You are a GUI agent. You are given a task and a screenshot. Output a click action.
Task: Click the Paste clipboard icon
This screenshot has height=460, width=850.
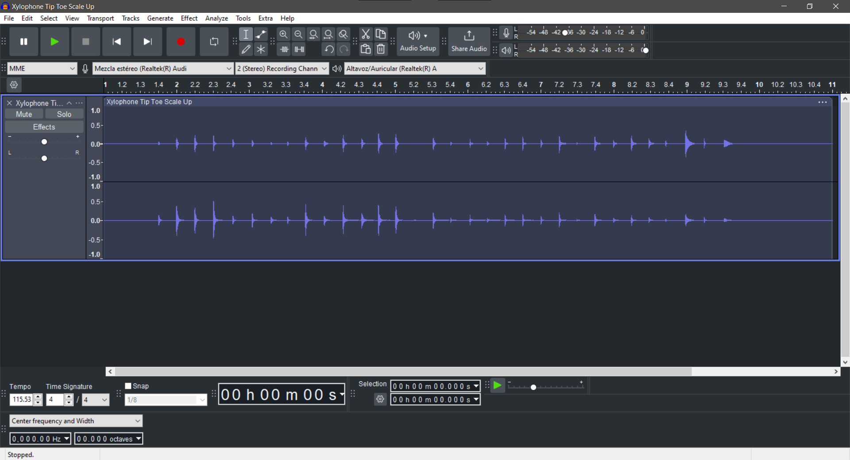click(x=366, y=49)
